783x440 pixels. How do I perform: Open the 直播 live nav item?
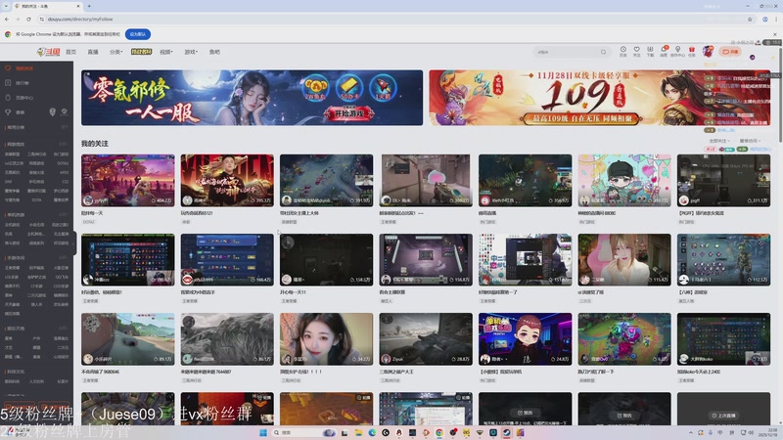point(93,52)
